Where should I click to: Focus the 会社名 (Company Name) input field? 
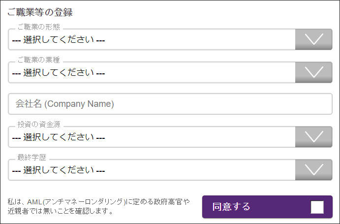point(170,104)
